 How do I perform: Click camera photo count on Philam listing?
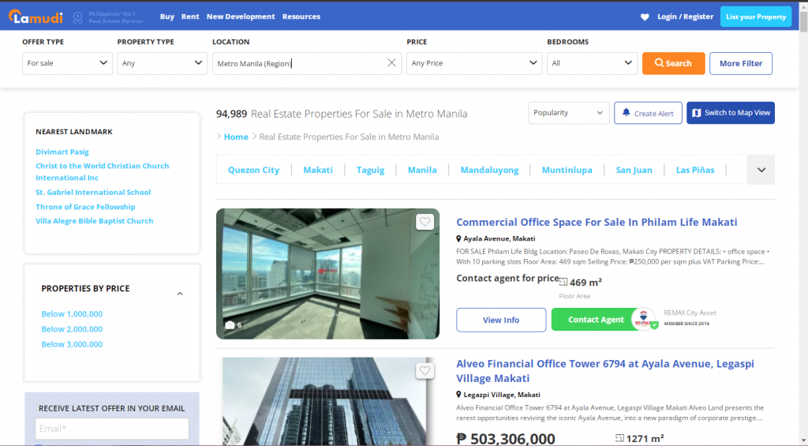pyautogui.click(x=233, y=325)
